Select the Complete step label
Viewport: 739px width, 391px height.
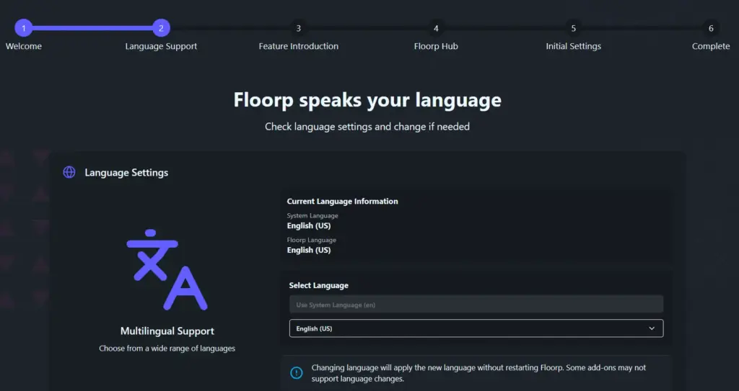tap(711, 47)
